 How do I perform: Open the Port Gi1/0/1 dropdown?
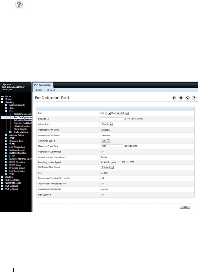pos(123,113)
